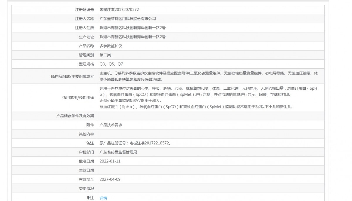Click the 产品名称 row label
The image size is (352, 201).
click(86, 46)
